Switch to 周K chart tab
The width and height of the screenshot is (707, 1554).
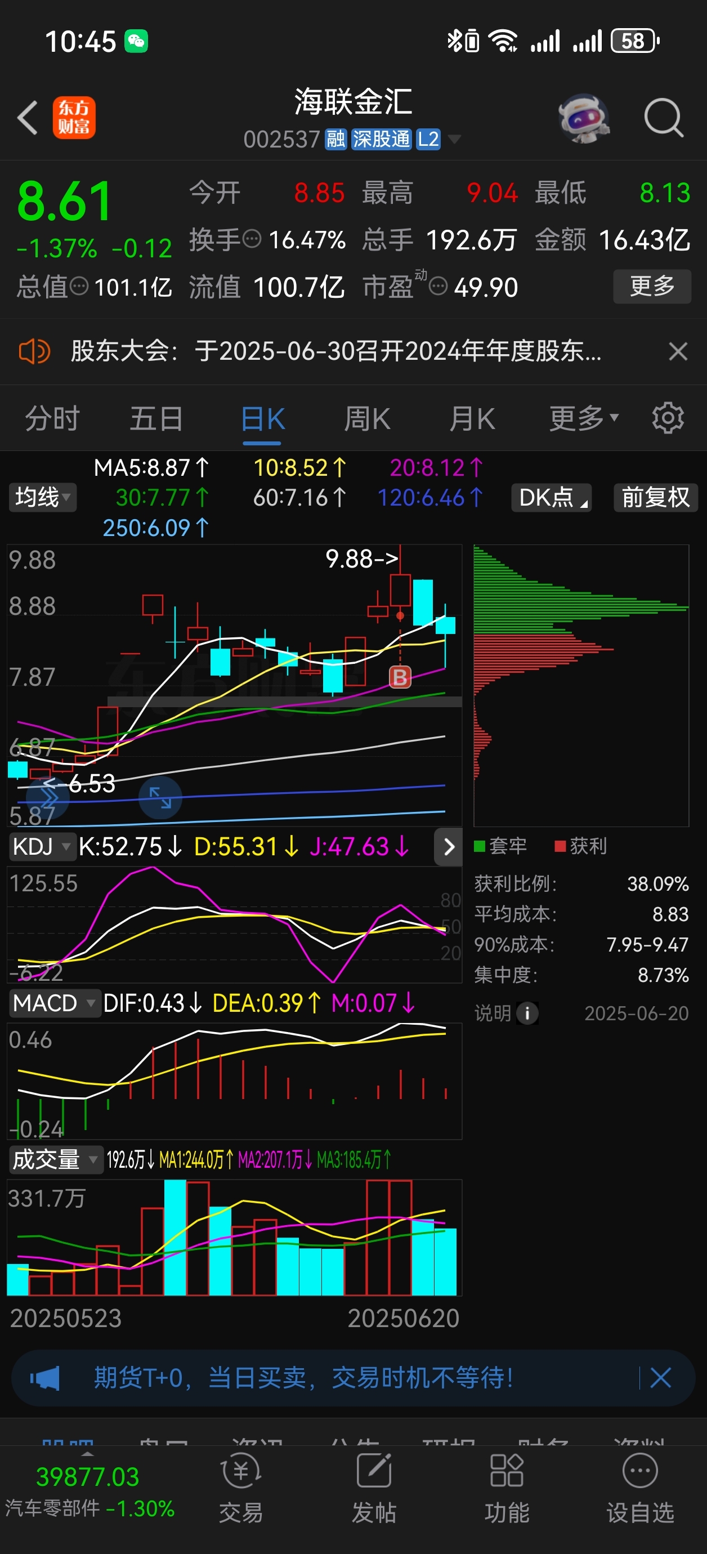pyautogui.click(x=368, y=419)
